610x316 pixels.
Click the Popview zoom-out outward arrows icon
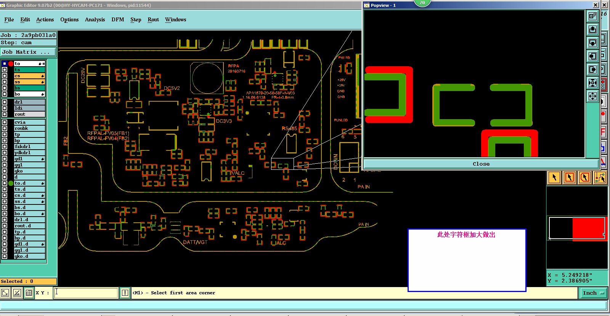point(592,96)
